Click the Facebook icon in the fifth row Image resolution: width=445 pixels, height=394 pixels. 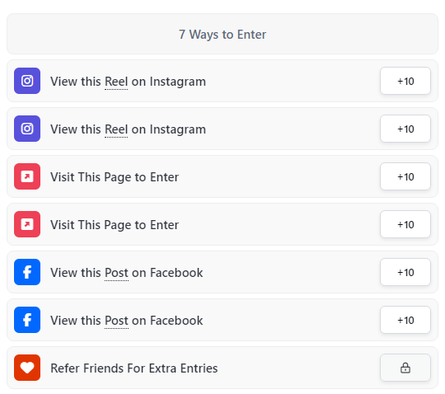[27, 272]
